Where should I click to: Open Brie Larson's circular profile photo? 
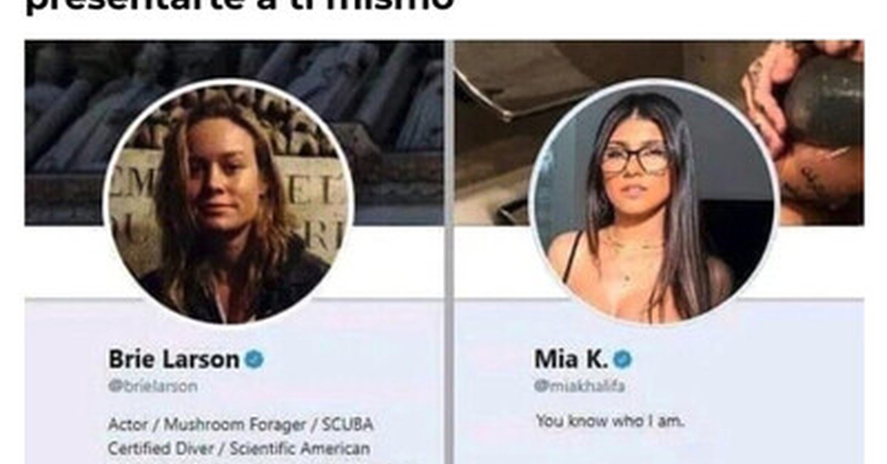228,203
